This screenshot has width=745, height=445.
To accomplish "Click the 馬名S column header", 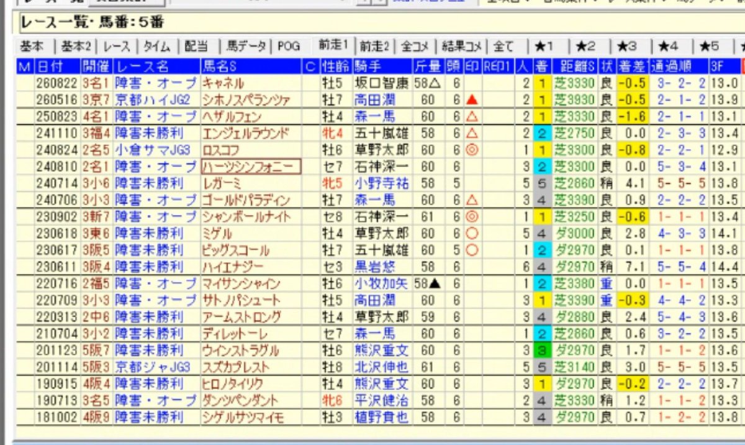I will click(251, 67).
